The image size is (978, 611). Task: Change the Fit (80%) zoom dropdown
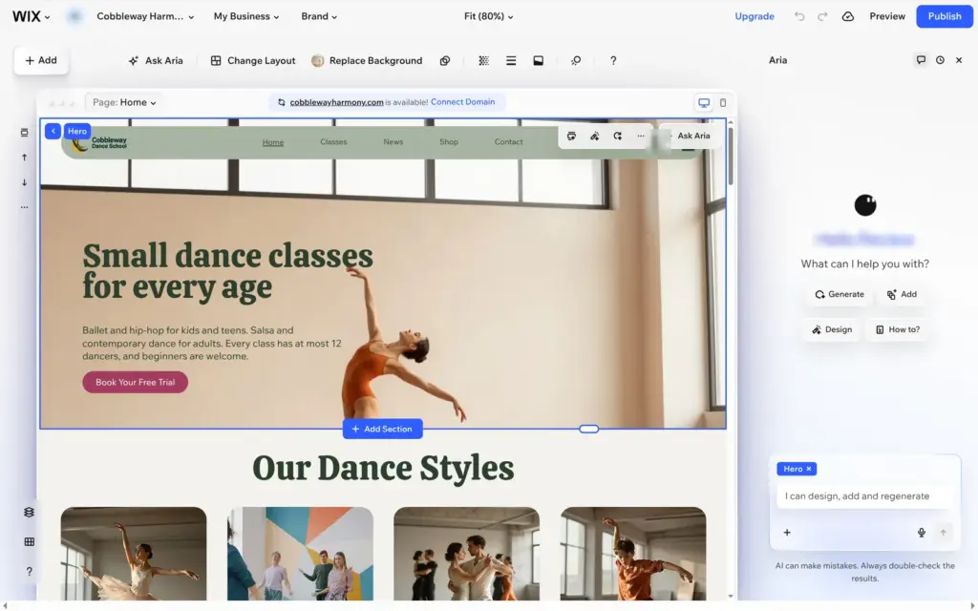(x=488, y=16)
